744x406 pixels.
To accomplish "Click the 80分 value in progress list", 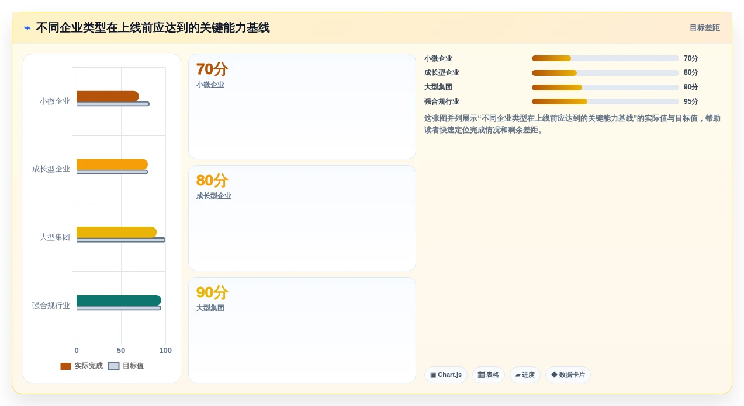I will [x=691, y=73].
